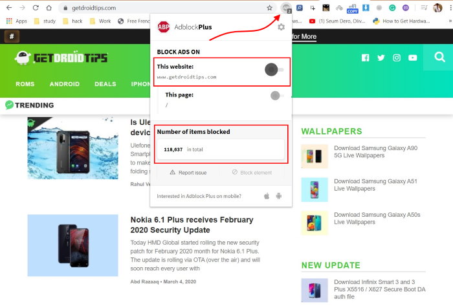Image resolution: width=453 pixels, height=306 pixels.
Task: Open Infinix Smart 3 Secure Boot article
Action: click(x=380, y=289)
